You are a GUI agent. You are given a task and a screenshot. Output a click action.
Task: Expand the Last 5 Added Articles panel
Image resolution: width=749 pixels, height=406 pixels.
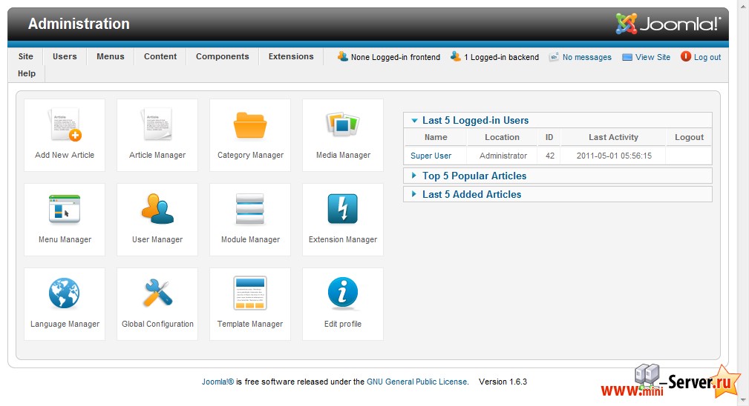click(557, 194)
